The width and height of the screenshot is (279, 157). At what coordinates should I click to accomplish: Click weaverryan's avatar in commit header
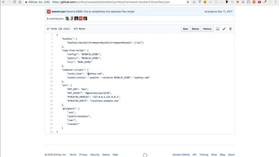tap(49, 12)
